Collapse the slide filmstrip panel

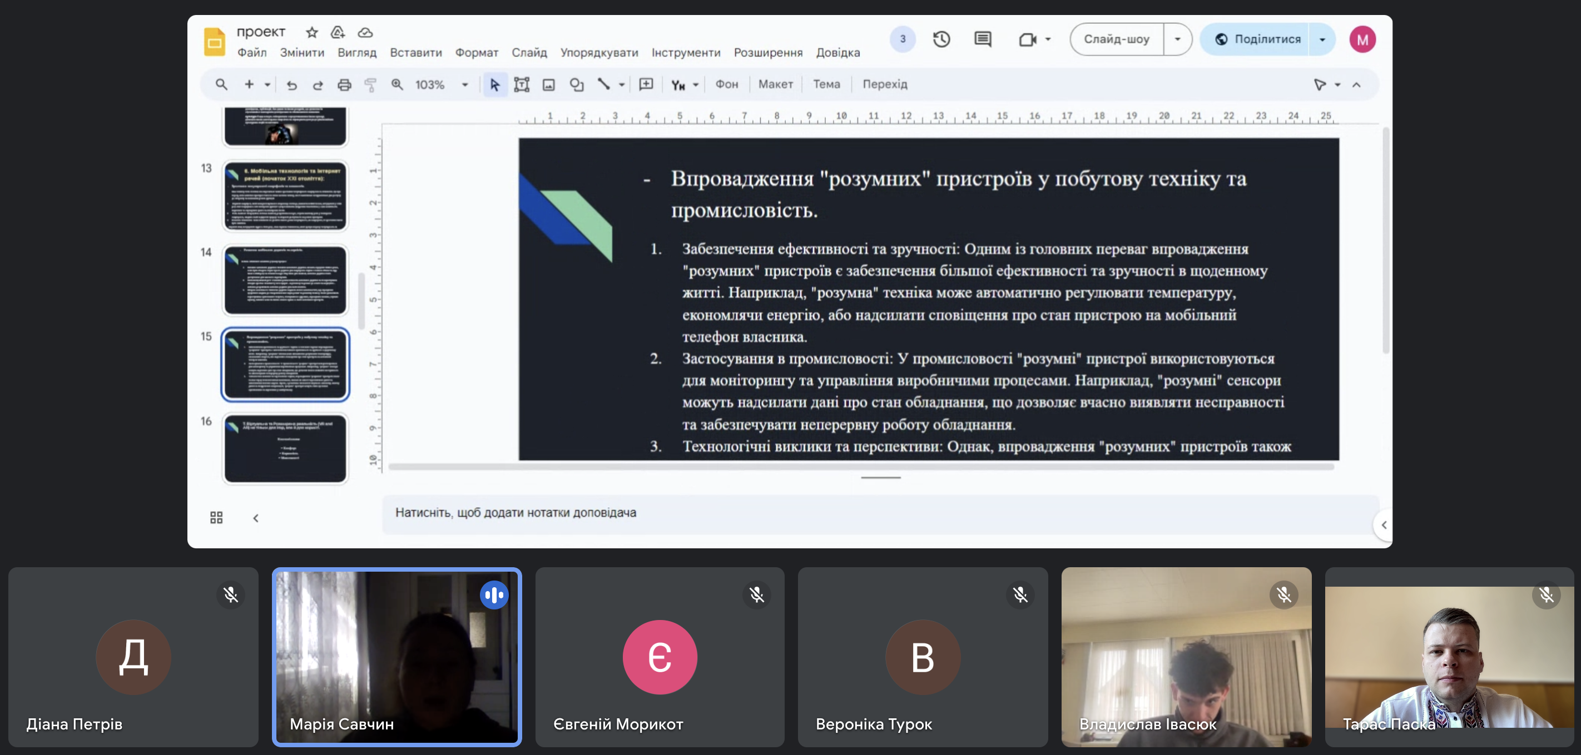[256, 518]
